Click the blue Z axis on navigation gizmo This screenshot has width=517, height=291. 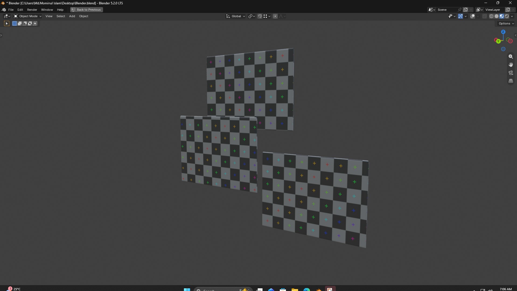[503, 32]
